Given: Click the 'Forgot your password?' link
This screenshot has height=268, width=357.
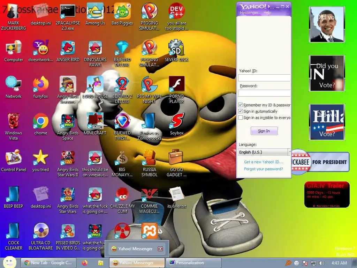Looking at the screenshot, I should [x=264, y=169].
